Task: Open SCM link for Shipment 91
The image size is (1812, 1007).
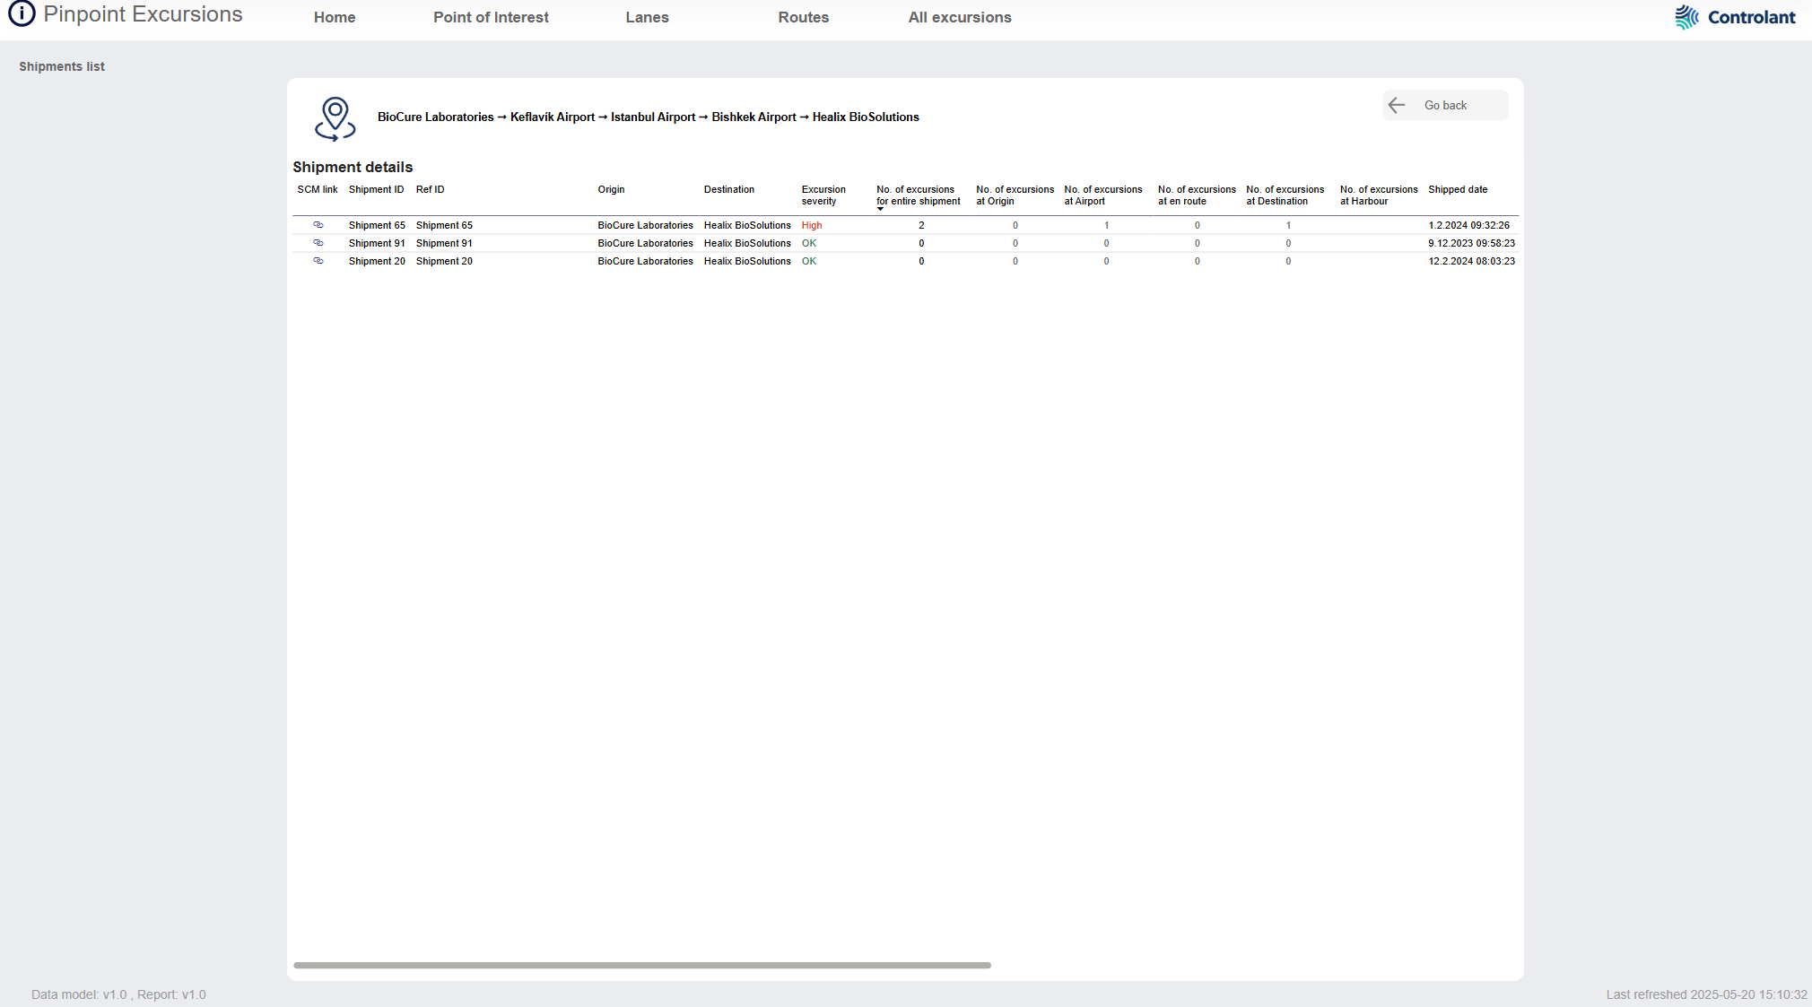Action: (318, 243)
